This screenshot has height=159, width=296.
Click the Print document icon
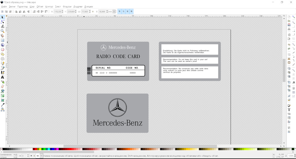point(289,29)
